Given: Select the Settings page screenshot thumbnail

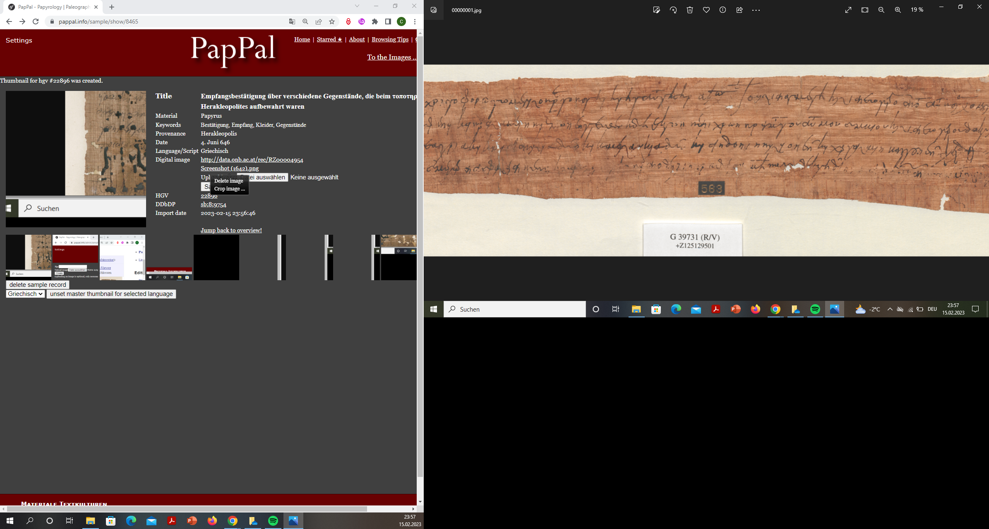Looking at the screenshot, I should (x=75, y=257).
